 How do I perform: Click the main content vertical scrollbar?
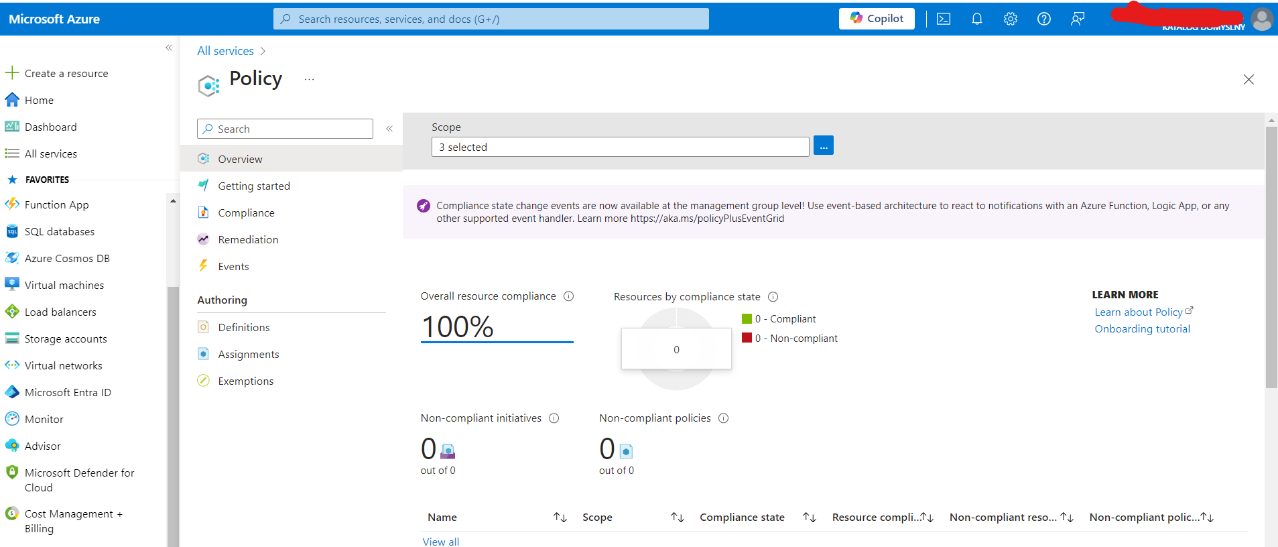1271,257
